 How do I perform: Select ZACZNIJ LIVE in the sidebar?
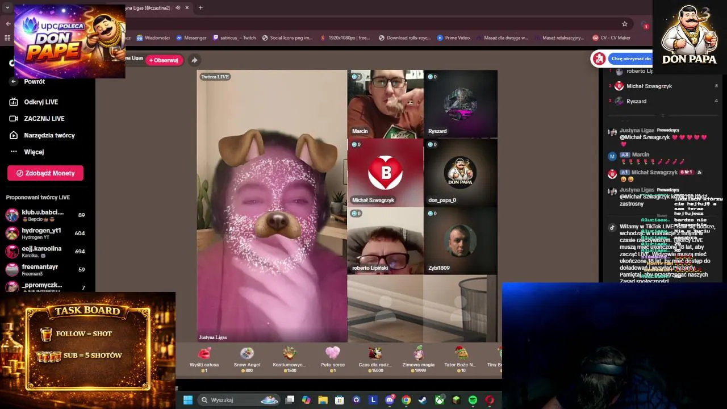44,119
